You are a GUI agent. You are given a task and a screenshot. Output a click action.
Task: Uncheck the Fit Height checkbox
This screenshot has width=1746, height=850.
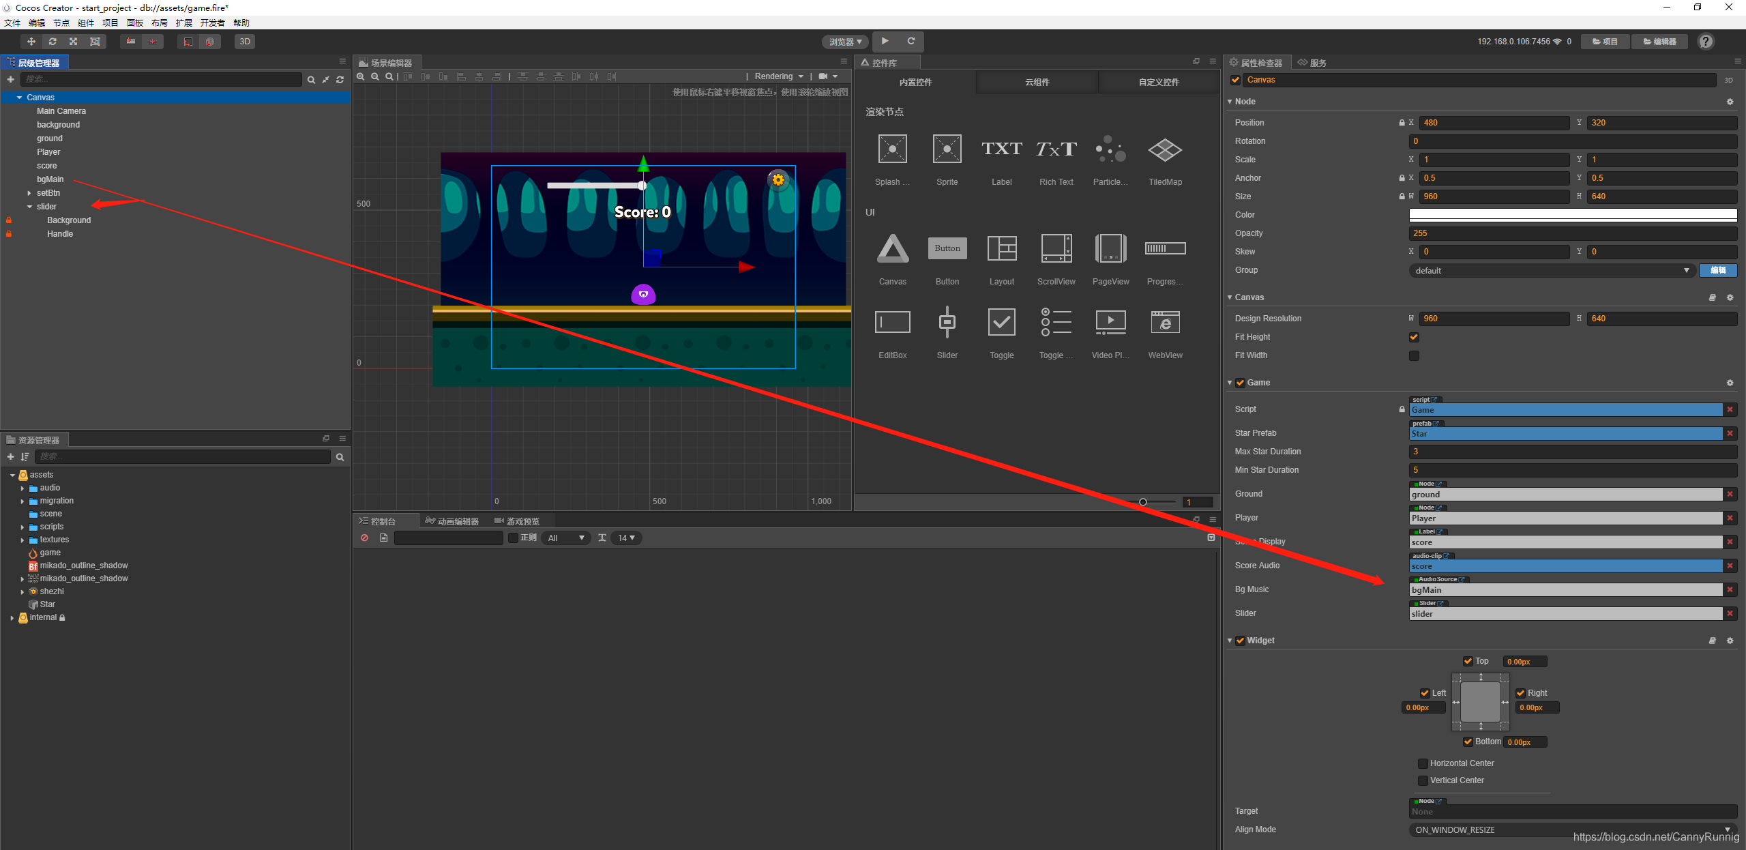[1414, 337]
